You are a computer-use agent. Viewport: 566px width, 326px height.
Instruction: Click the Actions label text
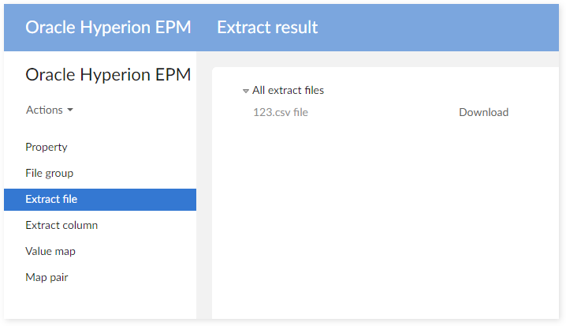pos(44,110)
